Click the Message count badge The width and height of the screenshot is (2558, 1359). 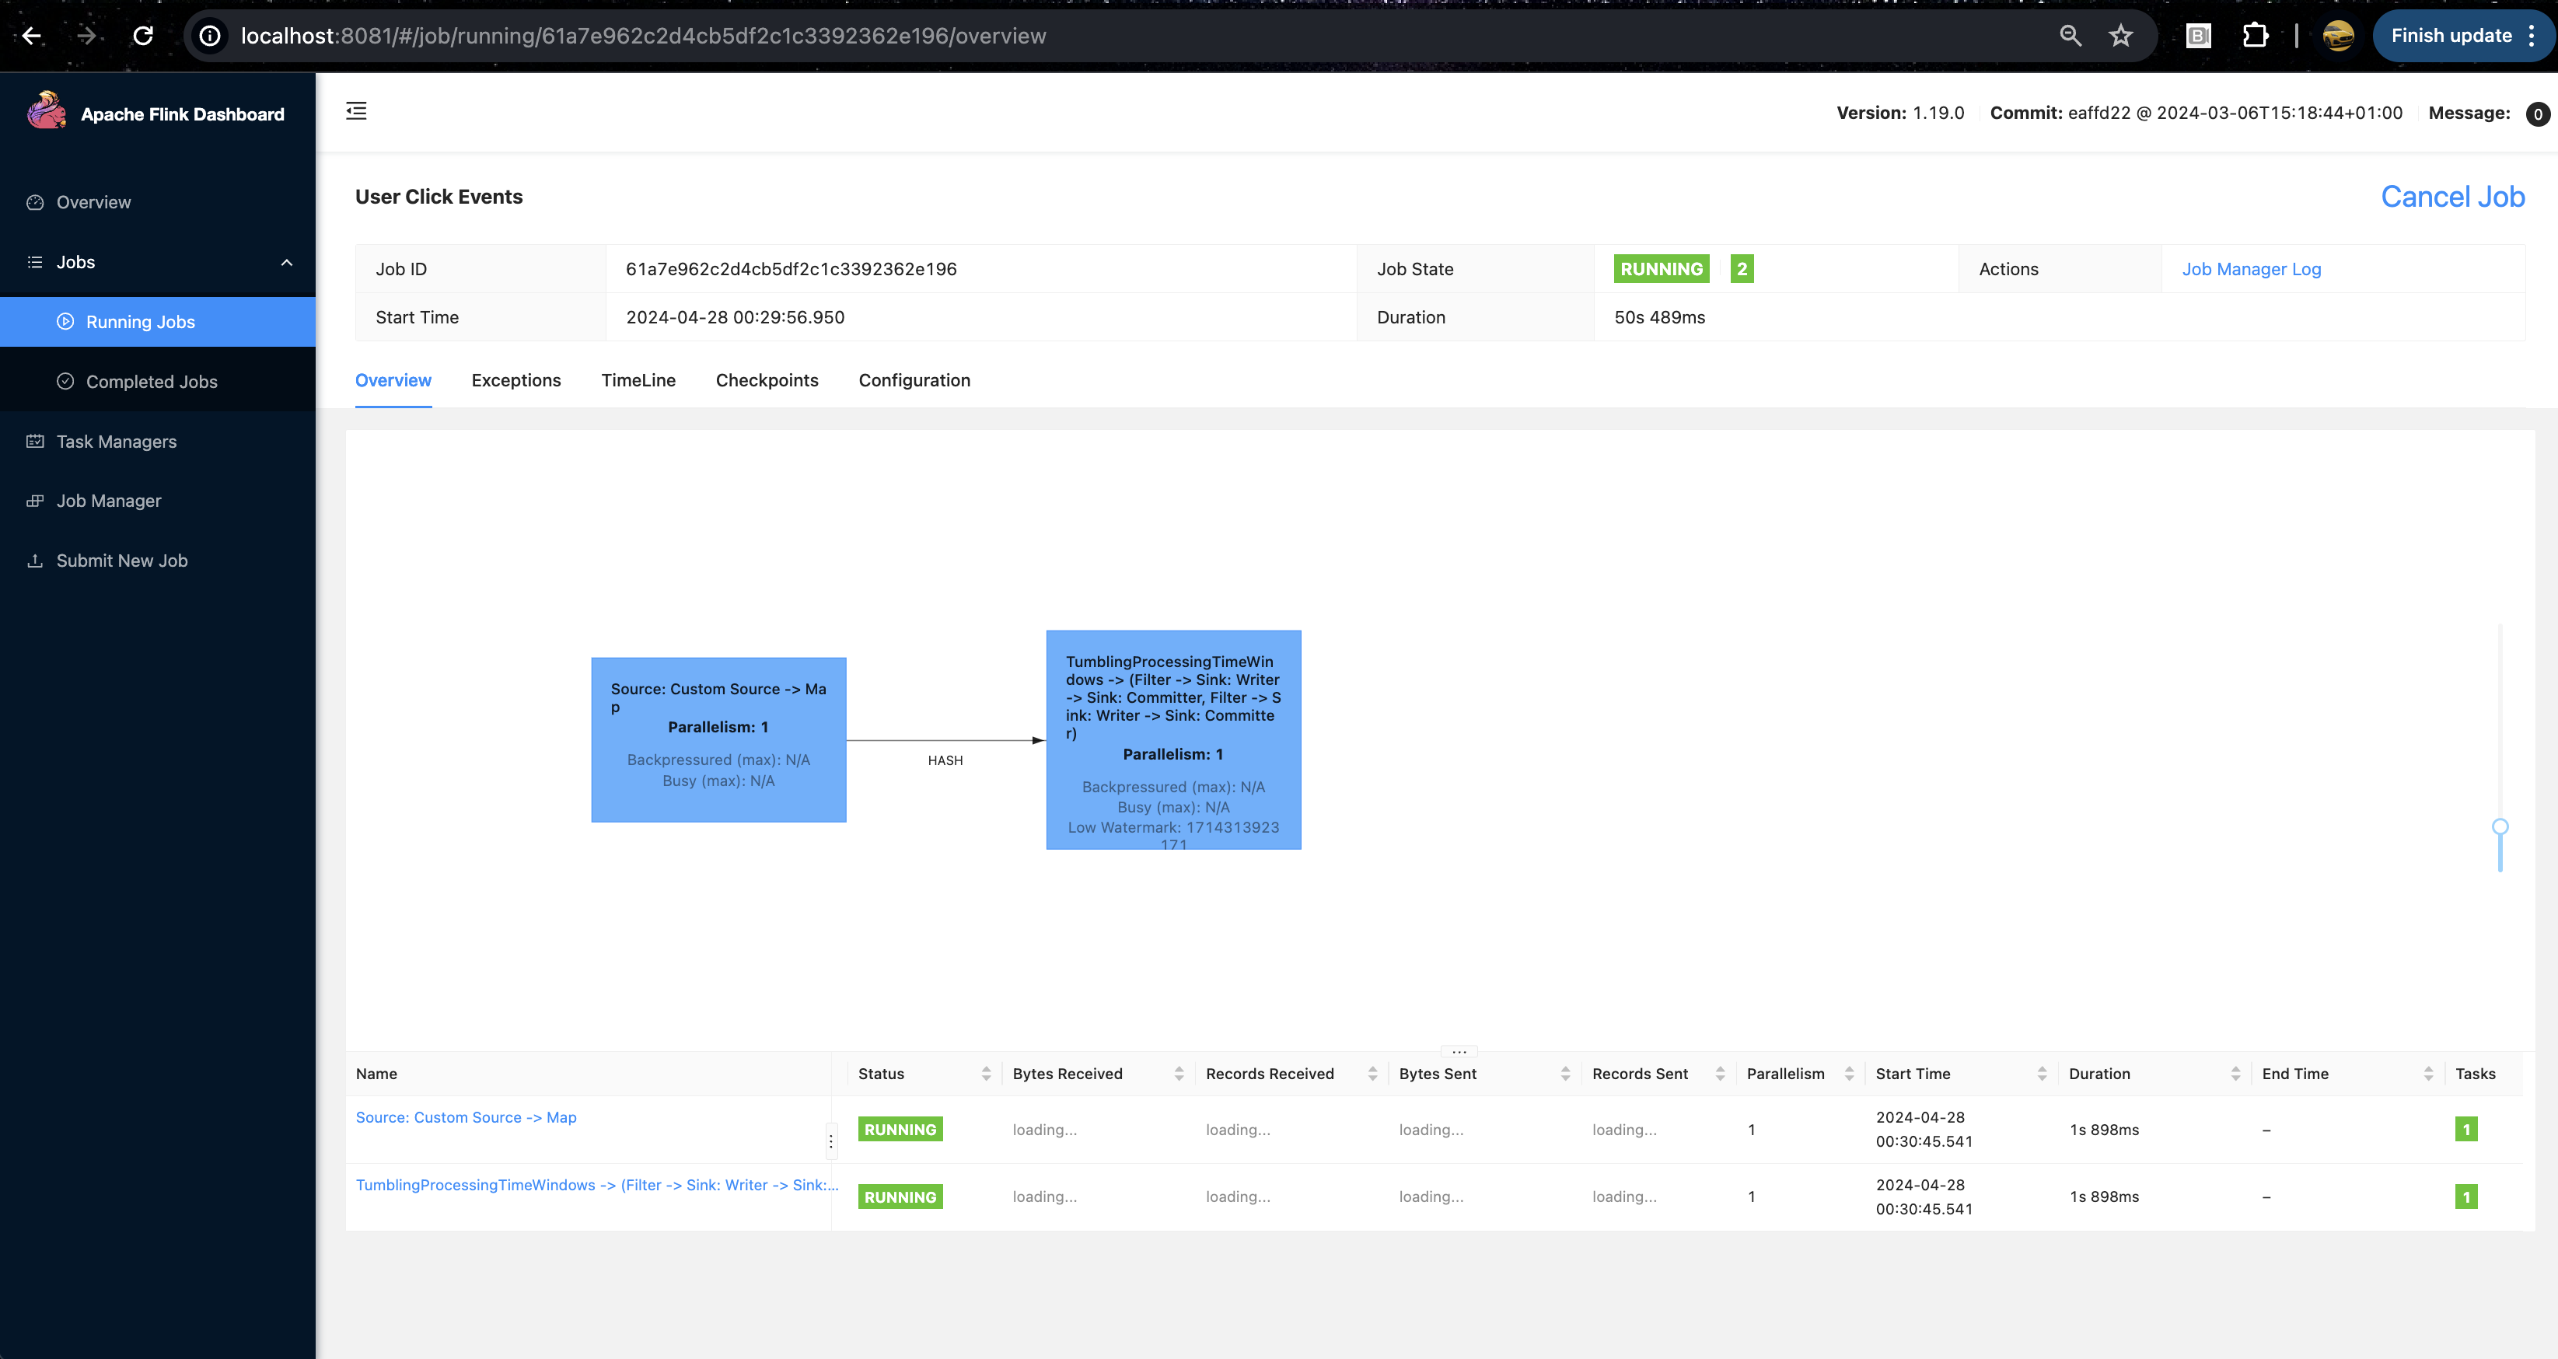2537,114
